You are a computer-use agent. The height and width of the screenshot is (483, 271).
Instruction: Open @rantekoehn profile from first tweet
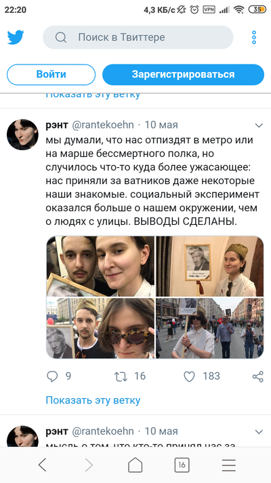click(x=103, y=125)
